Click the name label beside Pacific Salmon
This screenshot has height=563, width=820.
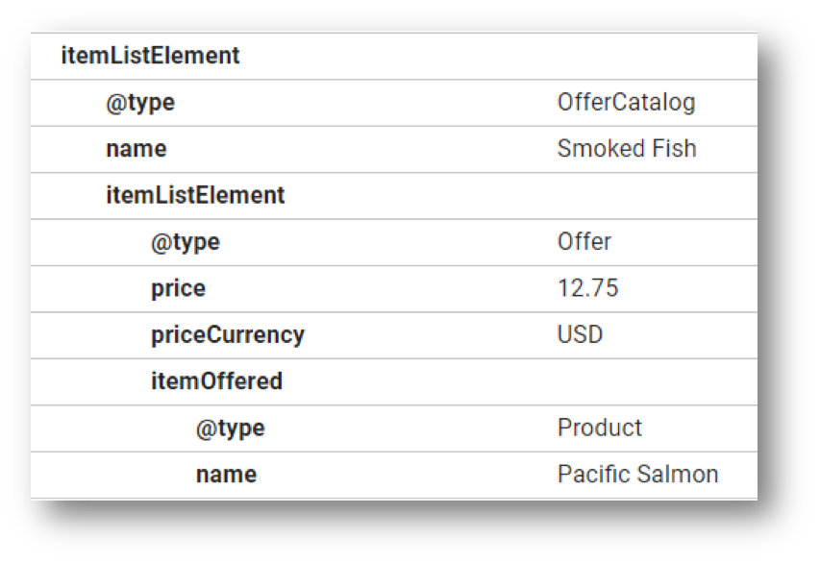click(226, 475)
